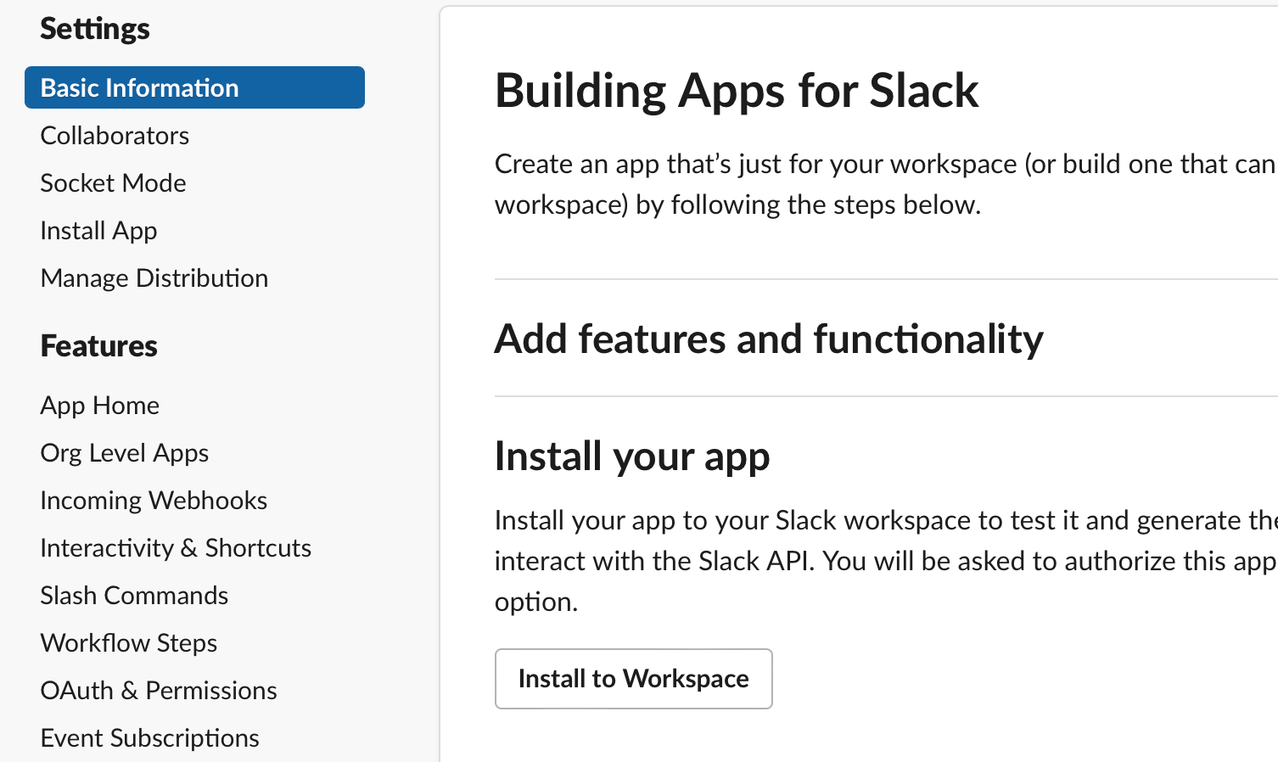Click the Building Apps for Slack heading

click(x=737, y=91)
